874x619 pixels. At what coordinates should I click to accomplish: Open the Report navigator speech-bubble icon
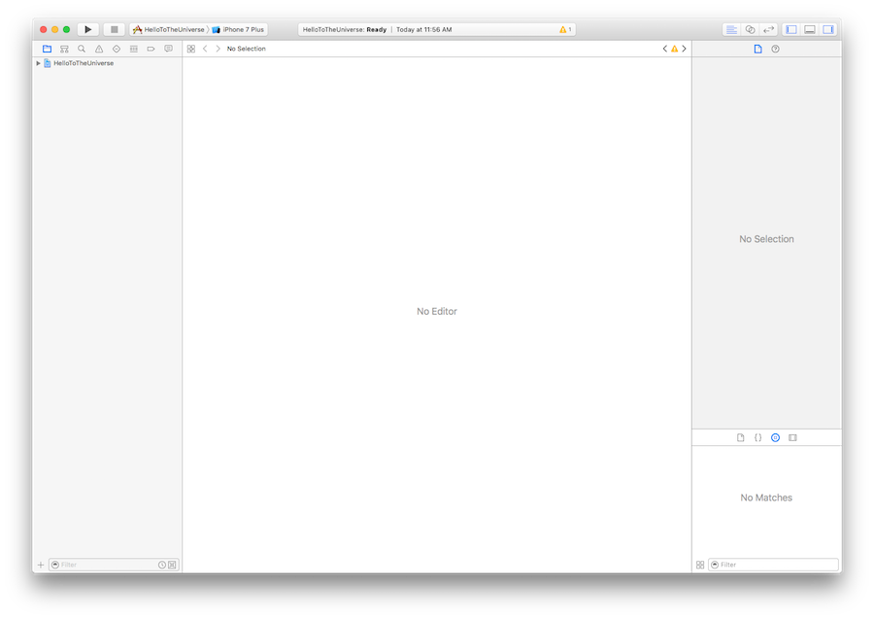click(x=169, y=48)
